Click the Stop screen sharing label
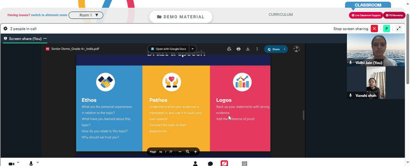 coord(351,29)
